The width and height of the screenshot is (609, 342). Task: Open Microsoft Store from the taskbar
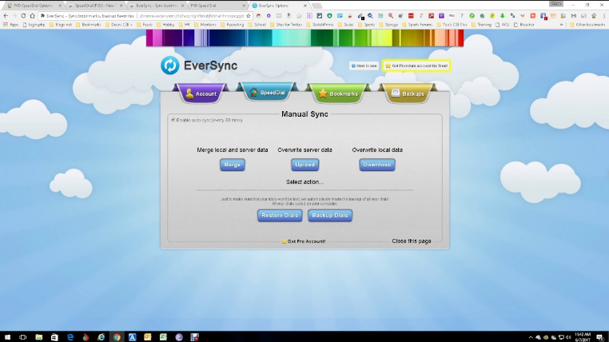click(x=54, y=337)
